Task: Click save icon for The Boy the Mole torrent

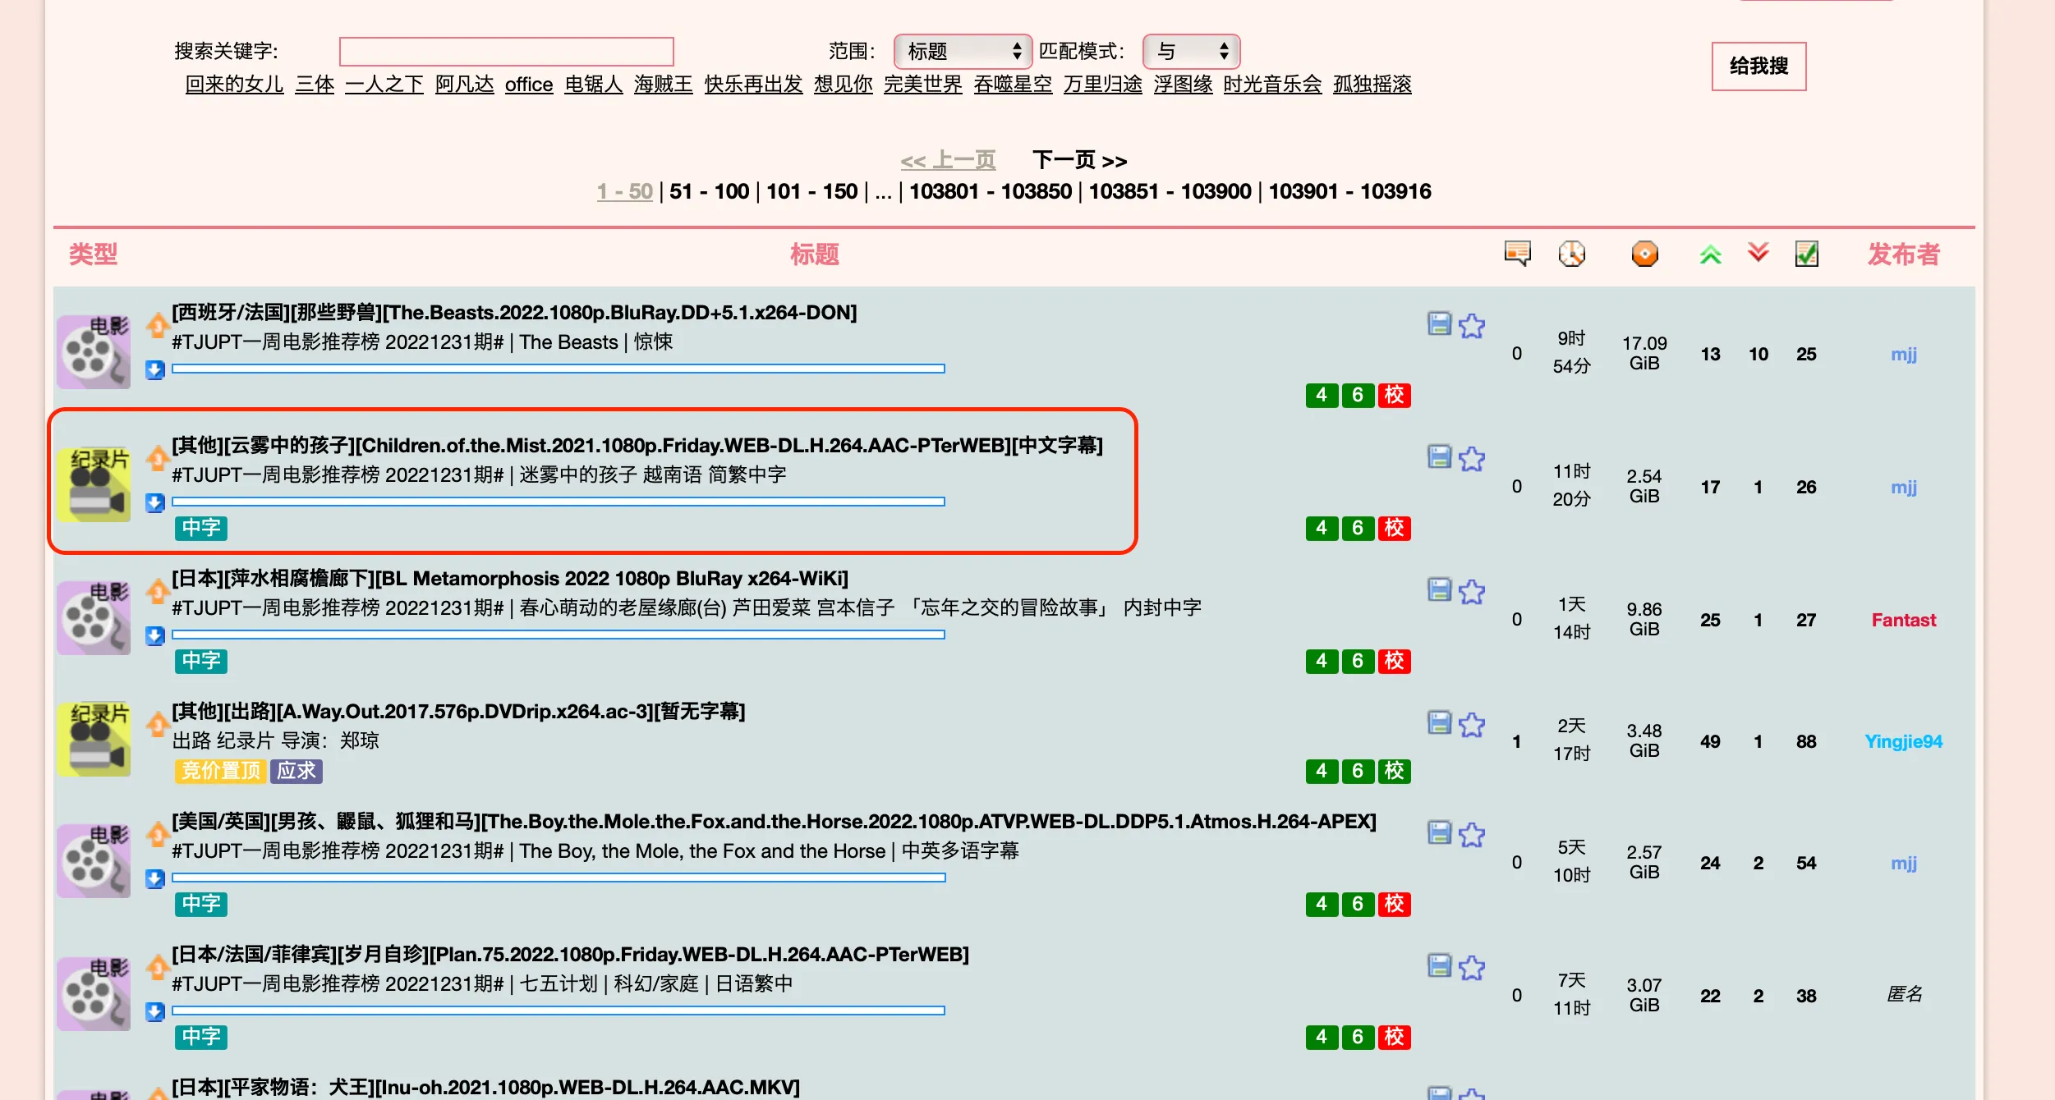Action: point(1439,832)
